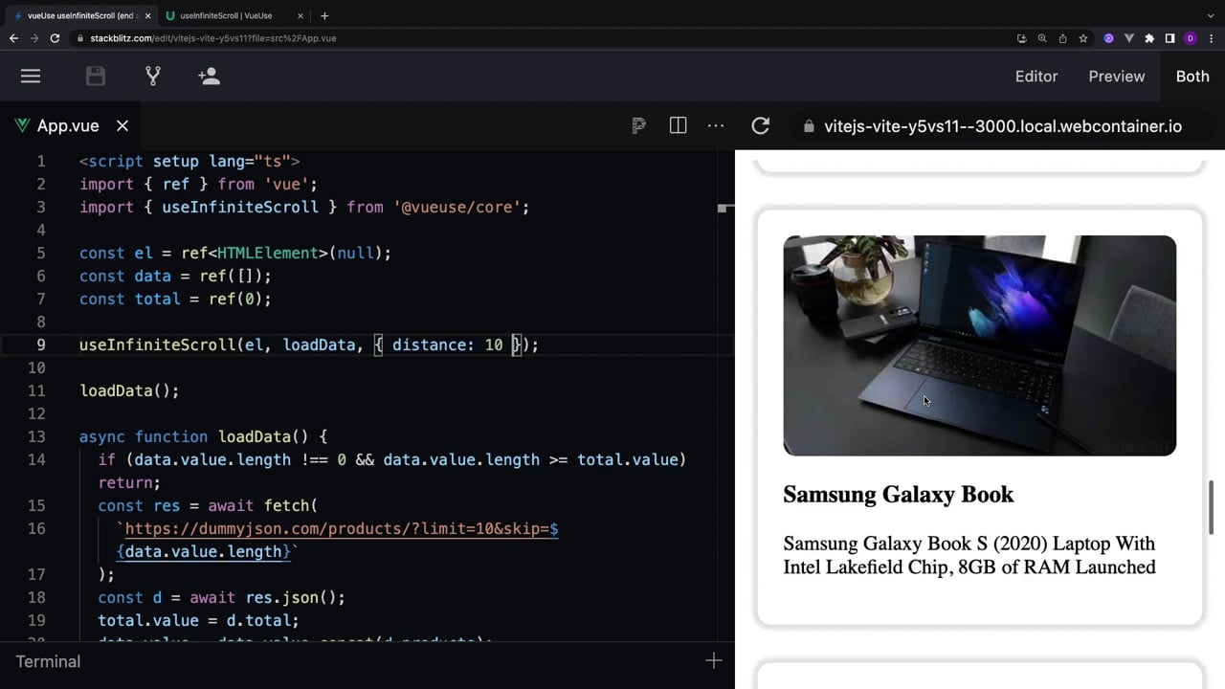Click the Samsung Galaxy Book heading
Screen dimensions: 1225x689
point(898,495)
